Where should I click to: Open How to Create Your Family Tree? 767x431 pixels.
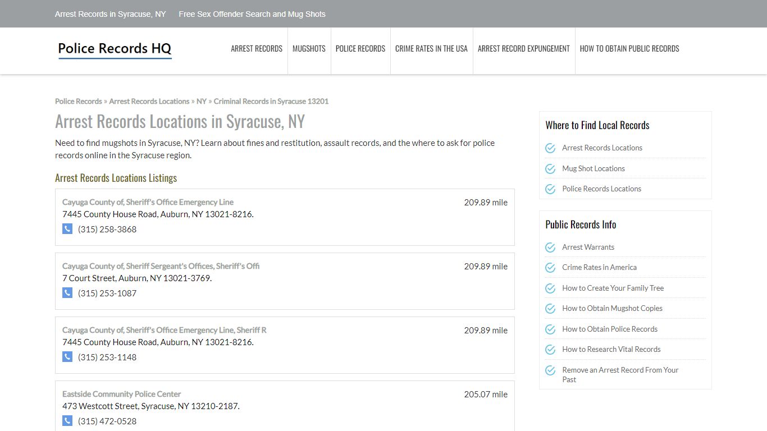click(x=613, y=288)
